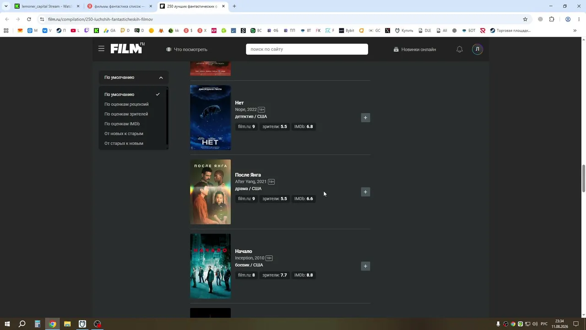Viewport: 586px width, 330px height.
Task: Open the «БОТ» bookmark
Action: click(468, 31)
